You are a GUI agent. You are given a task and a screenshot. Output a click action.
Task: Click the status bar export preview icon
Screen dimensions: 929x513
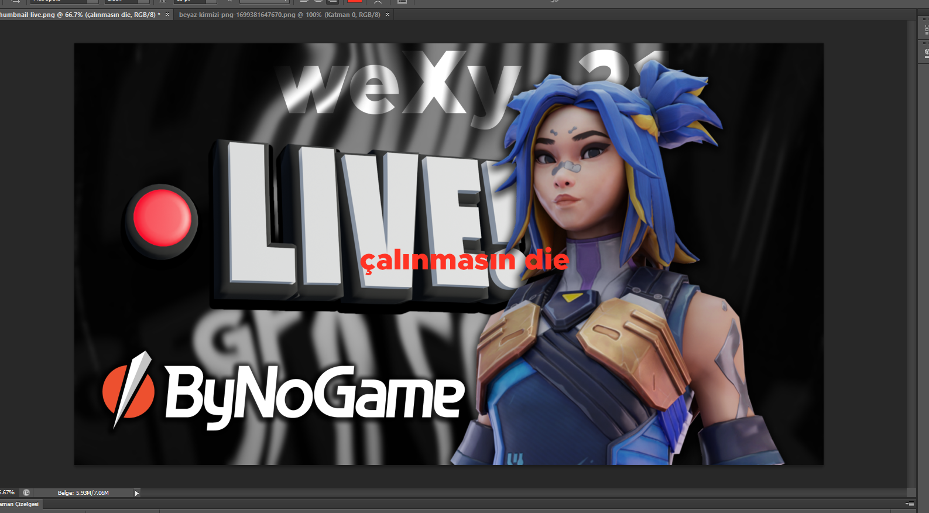coord(26,493)
